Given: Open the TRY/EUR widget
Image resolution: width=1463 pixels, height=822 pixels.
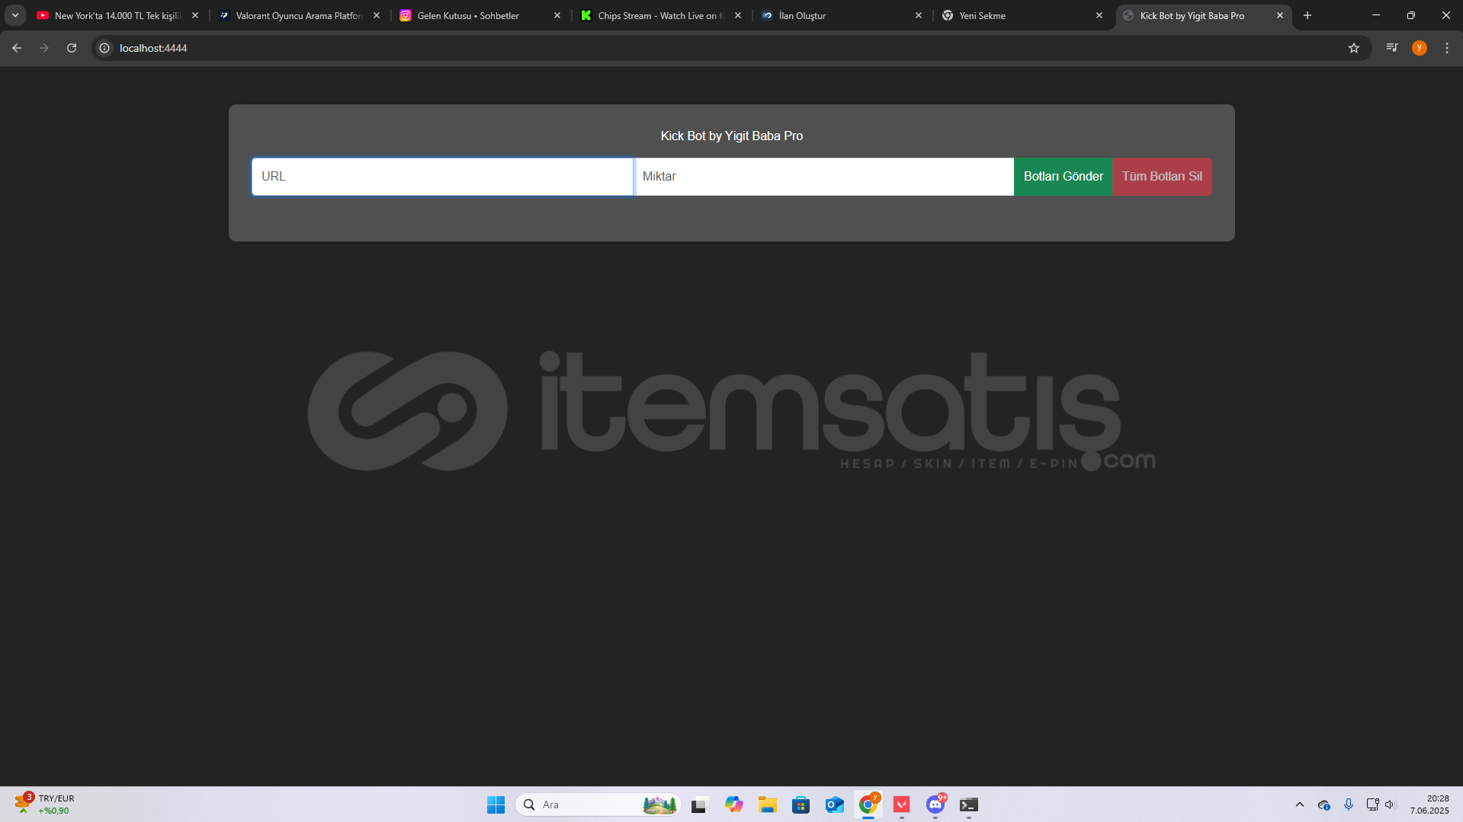Looking at the screenshot, I should (46, 804).
